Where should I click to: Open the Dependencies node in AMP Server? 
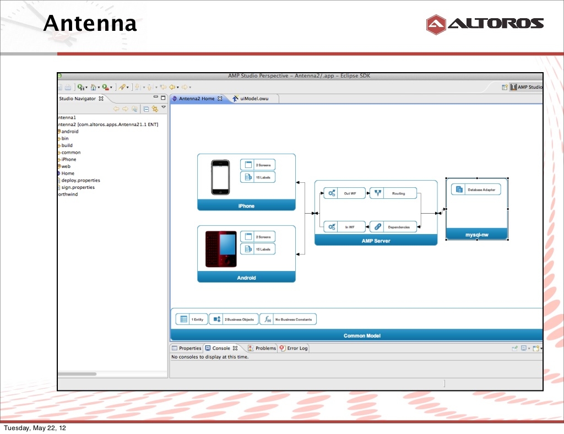pos(393,227)
